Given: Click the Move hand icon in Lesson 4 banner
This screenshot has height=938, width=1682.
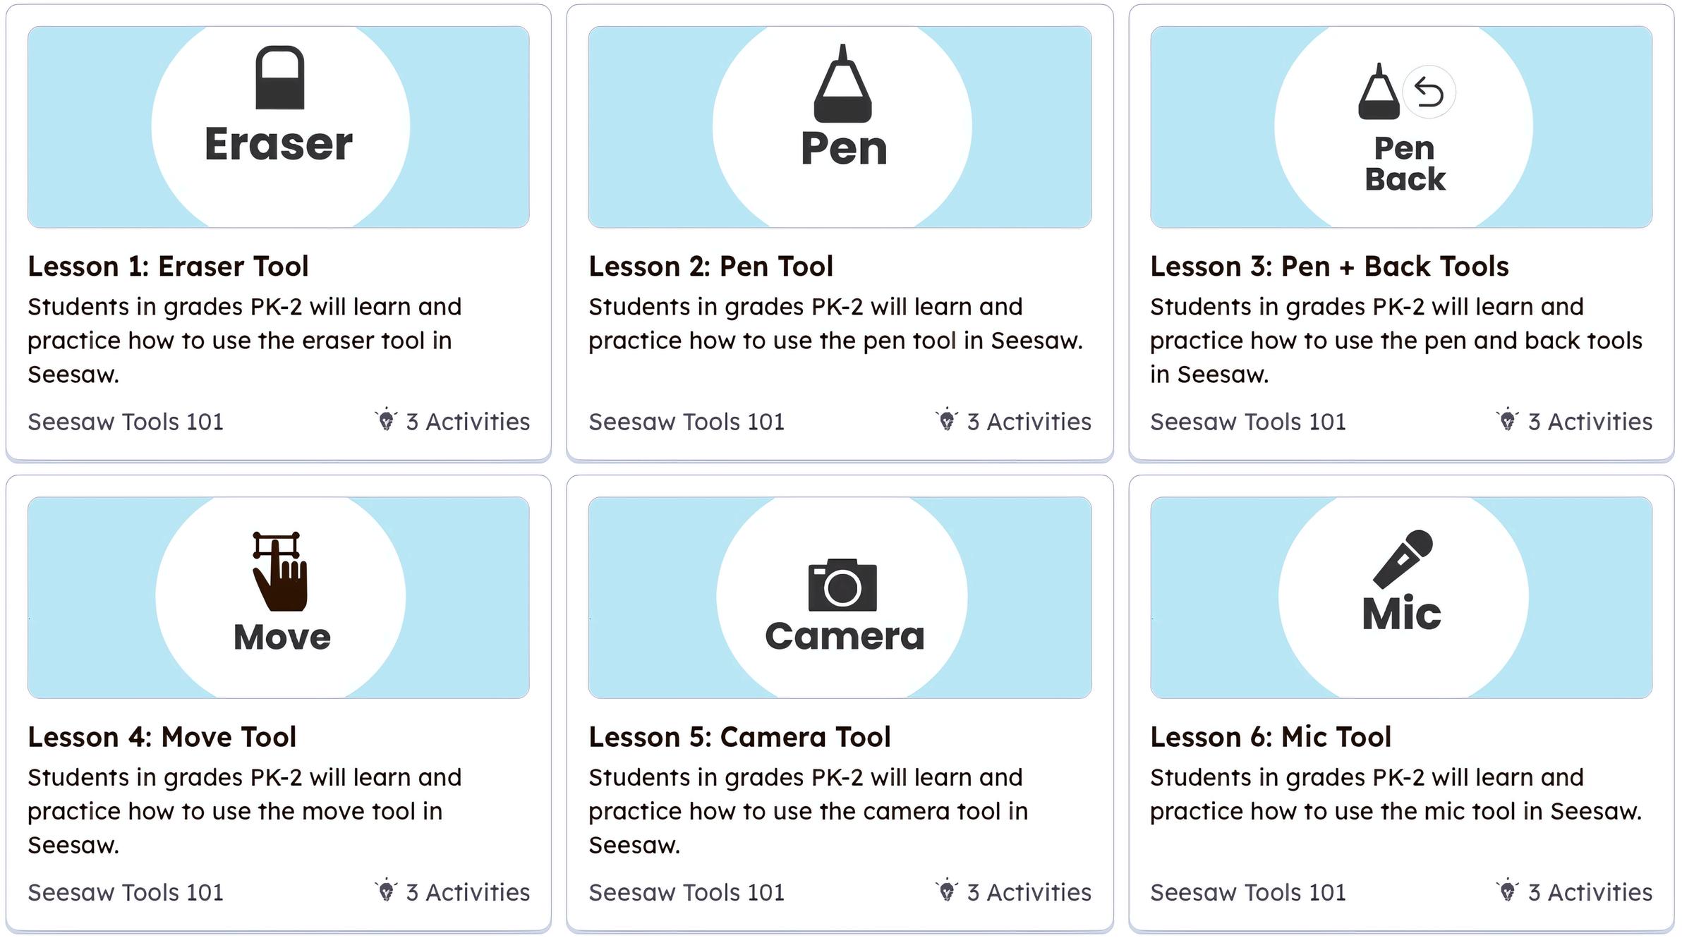Looking at the screenshot, I should [279, 573].
